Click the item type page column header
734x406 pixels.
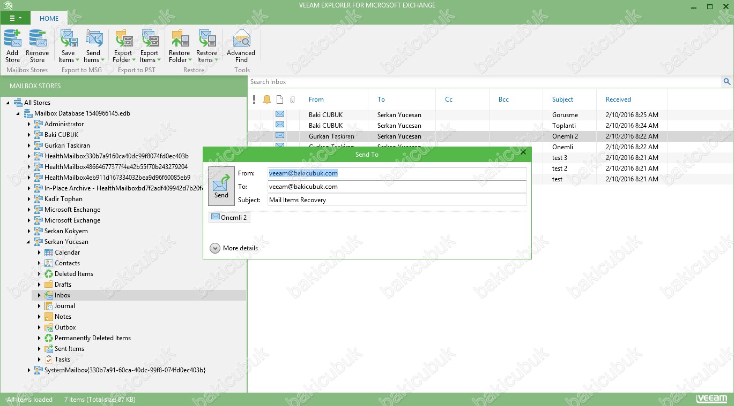pos(280,99)
